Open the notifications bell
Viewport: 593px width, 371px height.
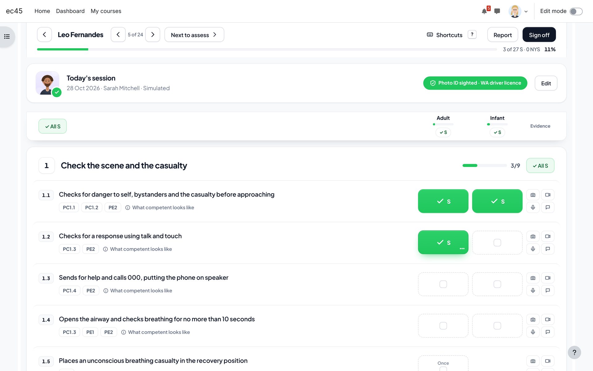click(x=484, y=11)
